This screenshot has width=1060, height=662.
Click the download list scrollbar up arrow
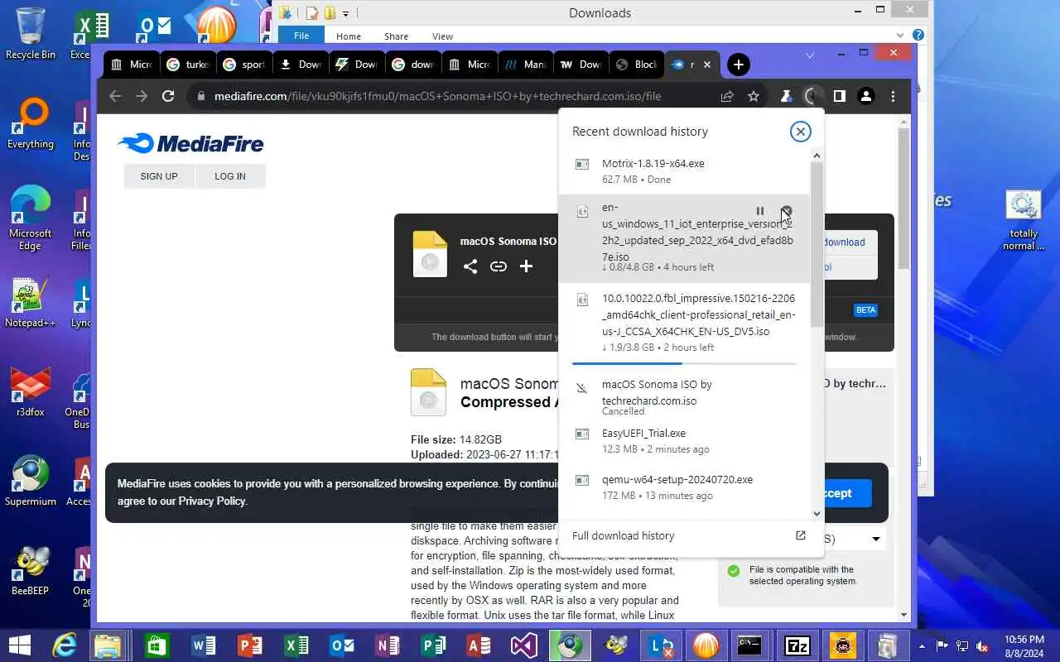(817, 156)
